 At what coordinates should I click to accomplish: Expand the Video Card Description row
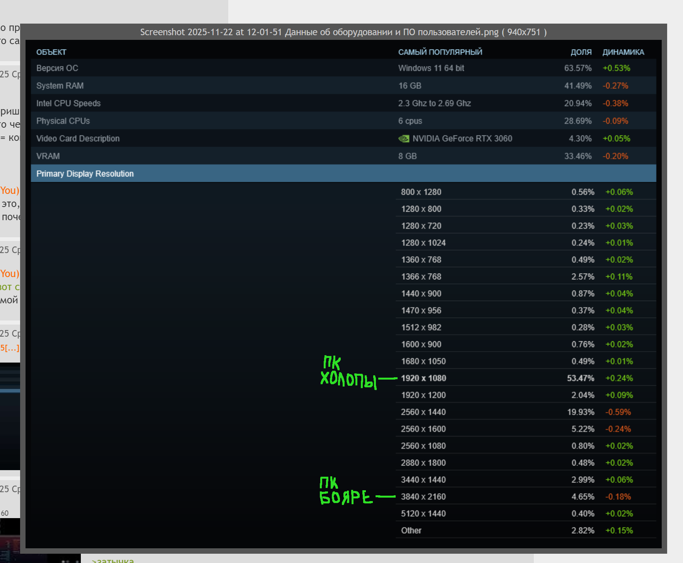pos(343,139)
